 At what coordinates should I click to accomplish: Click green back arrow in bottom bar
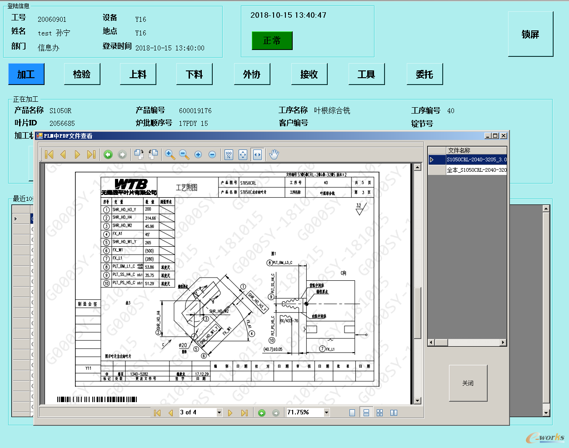pyautogui.click(x=262, y=413)
